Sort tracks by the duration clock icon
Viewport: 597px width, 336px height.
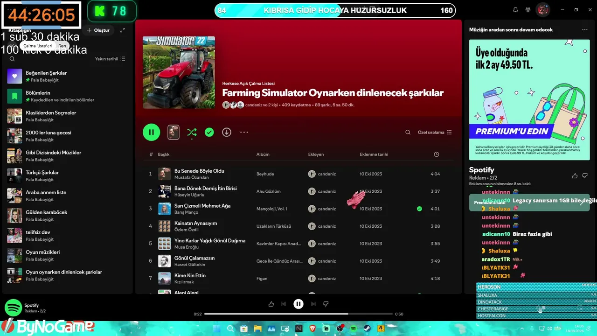click(436, 154)
